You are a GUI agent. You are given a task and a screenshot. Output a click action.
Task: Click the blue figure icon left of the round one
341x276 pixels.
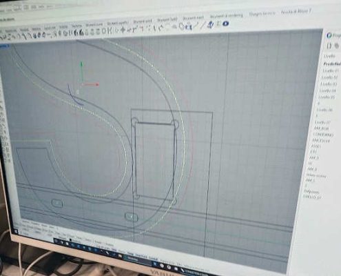click(211, 25)
